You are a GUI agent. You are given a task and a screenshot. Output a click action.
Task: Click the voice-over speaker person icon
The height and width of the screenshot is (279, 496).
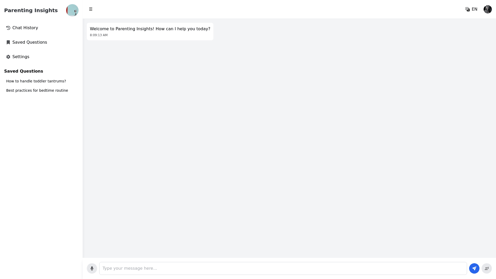(x=486, y=268)
